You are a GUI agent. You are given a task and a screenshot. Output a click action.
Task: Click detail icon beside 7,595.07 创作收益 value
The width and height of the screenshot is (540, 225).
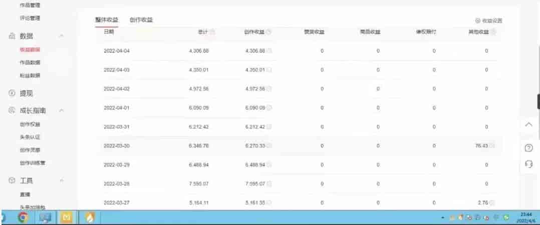(269, 184)
